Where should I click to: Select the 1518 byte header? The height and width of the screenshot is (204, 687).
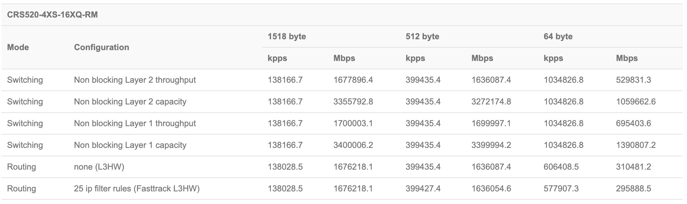click(x=287, y=36)
